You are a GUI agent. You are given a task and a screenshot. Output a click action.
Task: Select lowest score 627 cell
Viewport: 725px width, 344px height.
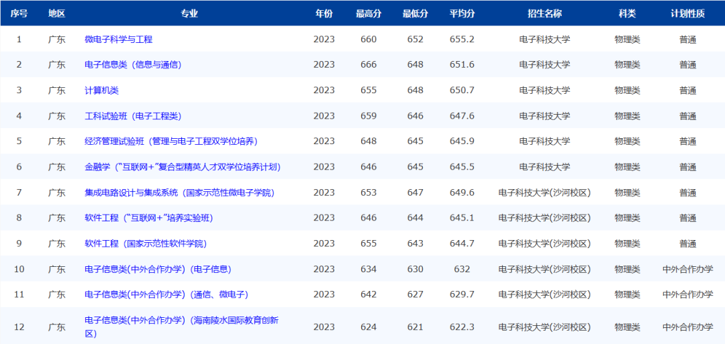tap(416, 294)
